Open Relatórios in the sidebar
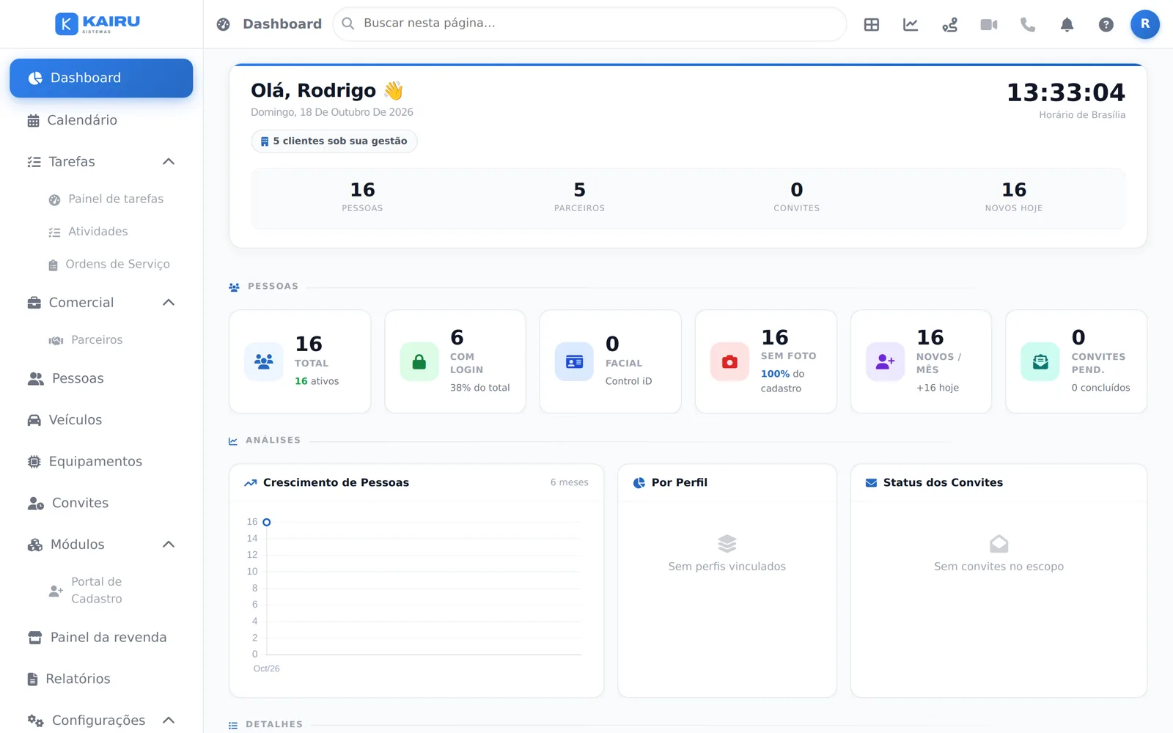This screenshot has height=733, width=1173. click(101, 679)
